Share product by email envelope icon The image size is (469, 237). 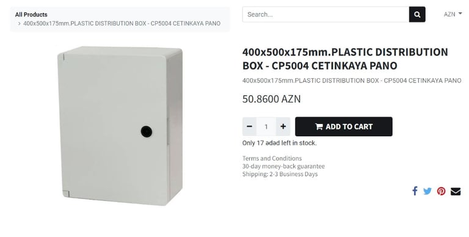pyautogui.click(x=456, y=191)
